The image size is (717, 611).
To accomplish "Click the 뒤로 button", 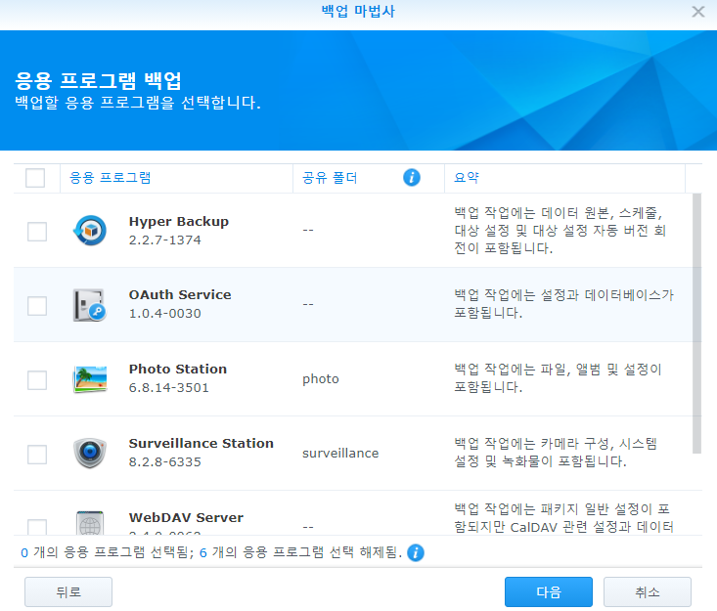I will tap(68, 591).
